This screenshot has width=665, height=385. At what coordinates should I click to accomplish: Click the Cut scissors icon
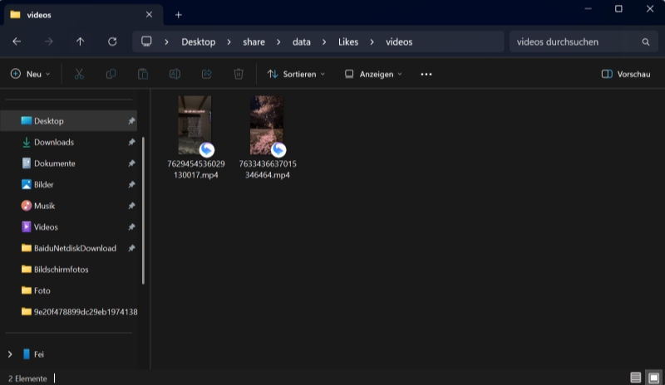click(79, 74)
